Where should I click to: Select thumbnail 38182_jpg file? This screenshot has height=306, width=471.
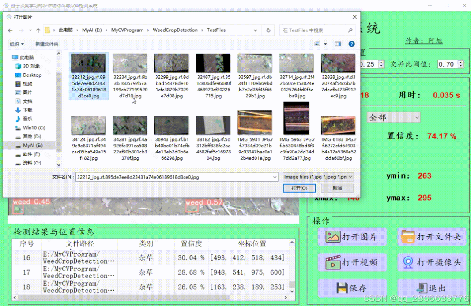[x=213, y=138]
